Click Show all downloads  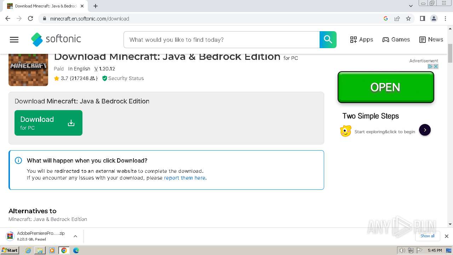coord(428,236)
